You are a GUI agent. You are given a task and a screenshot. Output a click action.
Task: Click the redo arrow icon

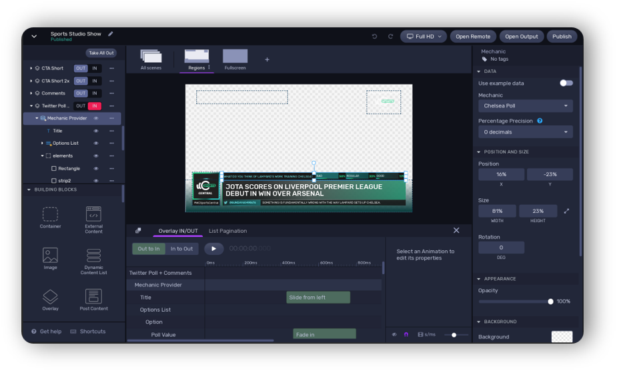pos(390,37)
